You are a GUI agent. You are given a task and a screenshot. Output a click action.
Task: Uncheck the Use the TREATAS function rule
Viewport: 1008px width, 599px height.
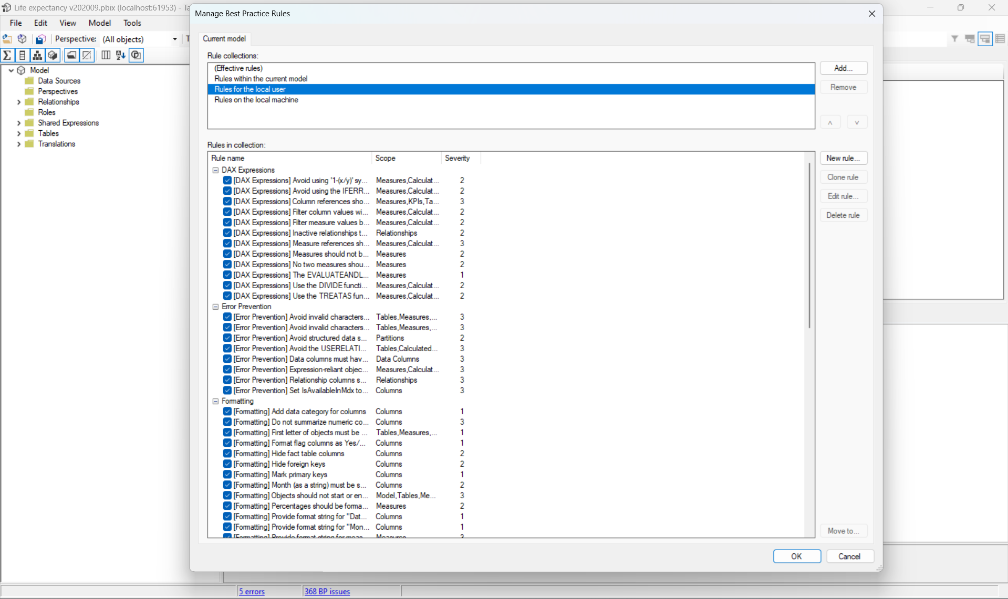227,296
